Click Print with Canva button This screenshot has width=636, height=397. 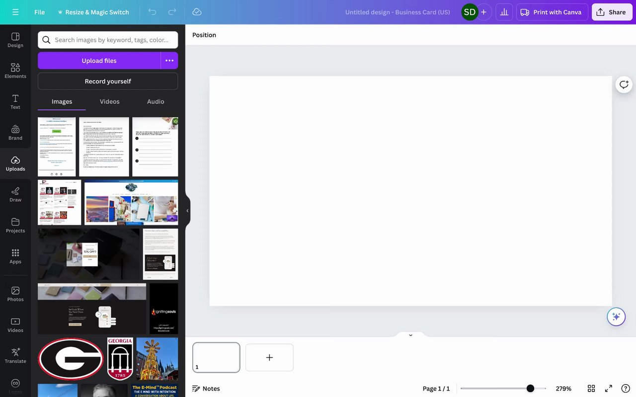coord(552,12)
